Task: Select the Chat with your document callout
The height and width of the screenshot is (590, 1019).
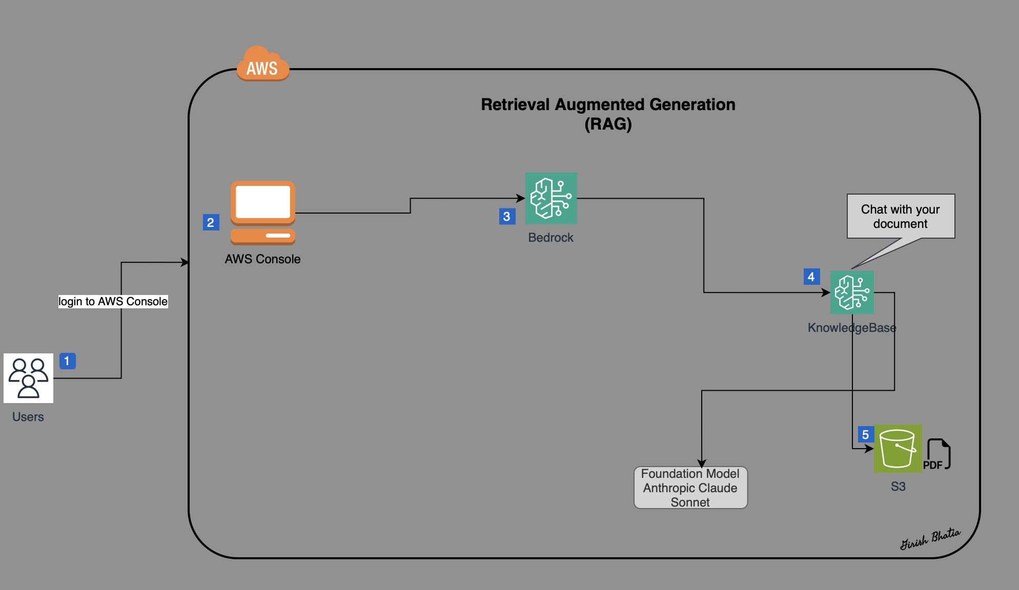Action: click(x=901, y=216)
